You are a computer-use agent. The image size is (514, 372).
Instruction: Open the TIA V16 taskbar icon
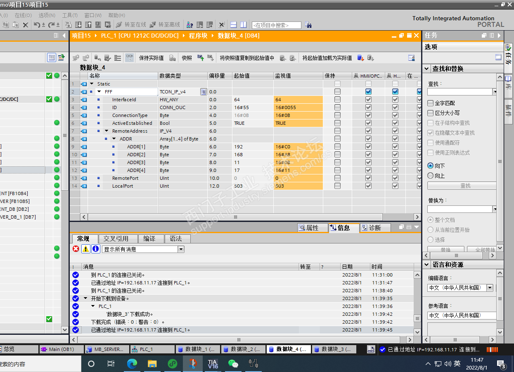coord(213,364)
